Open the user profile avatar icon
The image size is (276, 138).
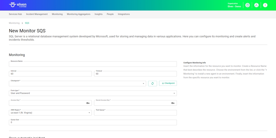[265, 5]
